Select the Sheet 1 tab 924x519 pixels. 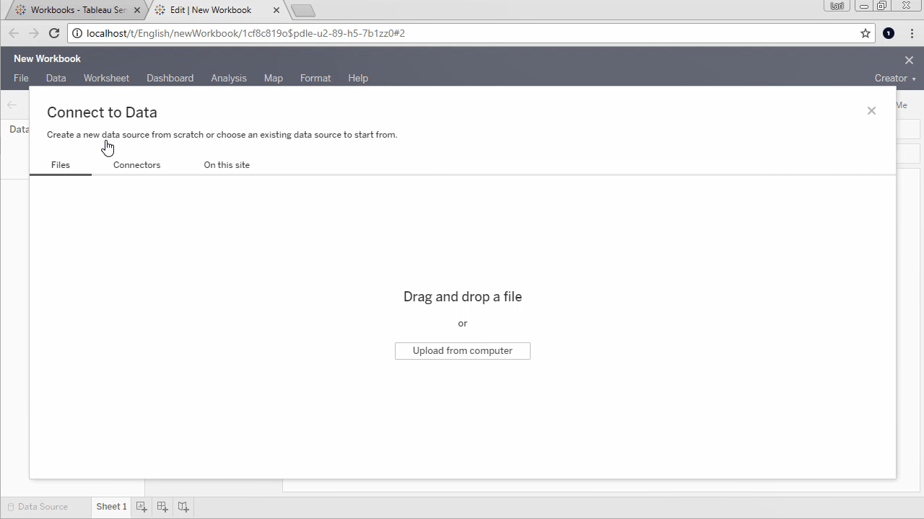coord(111,507)
